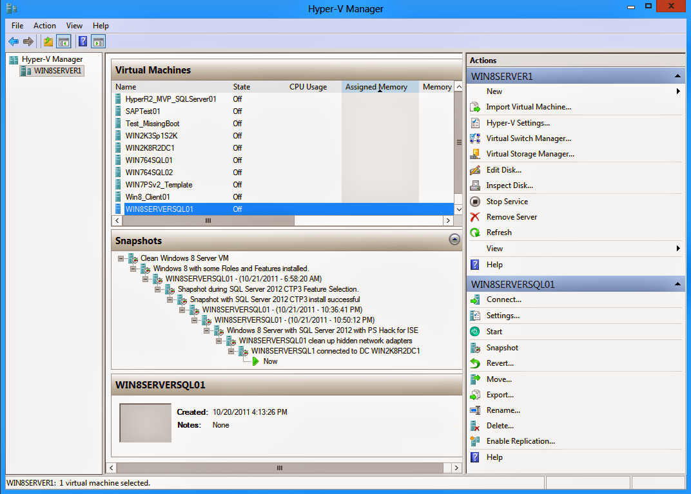
Task: Collapse the WIN8SERVERSQL01 actions section
Action: coord(677,283)
